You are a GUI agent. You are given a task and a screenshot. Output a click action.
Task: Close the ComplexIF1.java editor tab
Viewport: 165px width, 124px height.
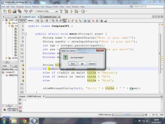[38, 17]
